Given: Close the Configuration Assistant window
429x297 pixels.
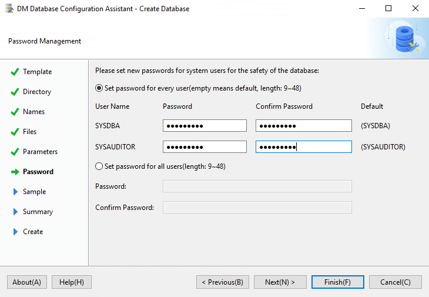Looking at the screenshot, I should tap(415, 8).
